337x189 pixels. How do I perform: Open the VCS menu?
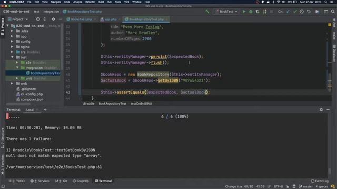126,2
